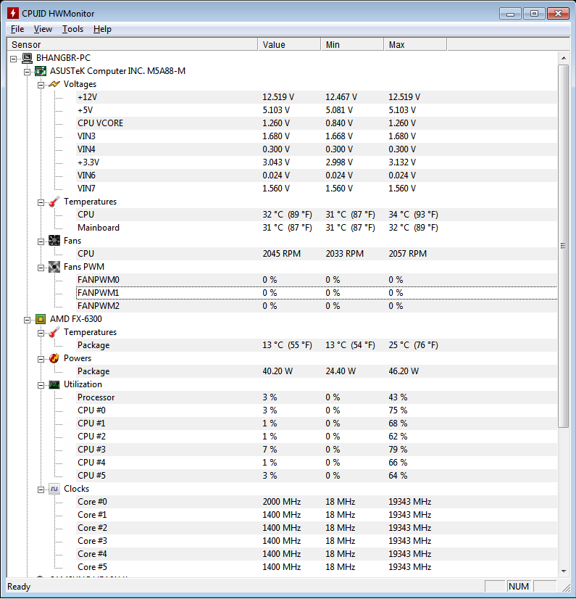Select the CPU #3 utilization row

317,450
